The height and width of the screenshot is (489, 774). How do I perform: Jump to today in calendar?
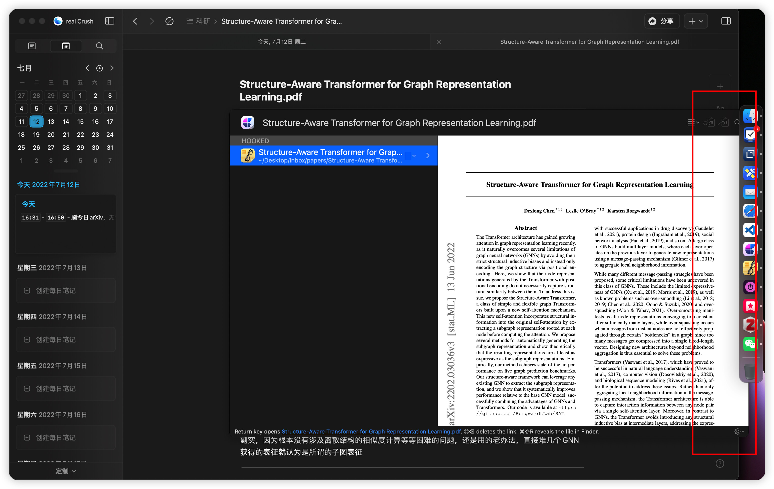(99, 68)
